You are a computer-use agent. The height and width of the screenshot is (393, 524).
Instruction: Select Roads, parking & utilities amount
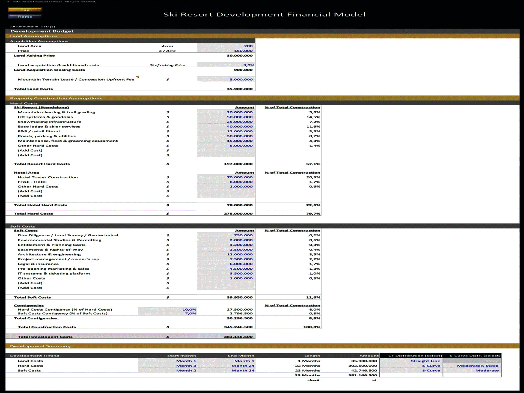pyautogui.click(x=226, y=136)
